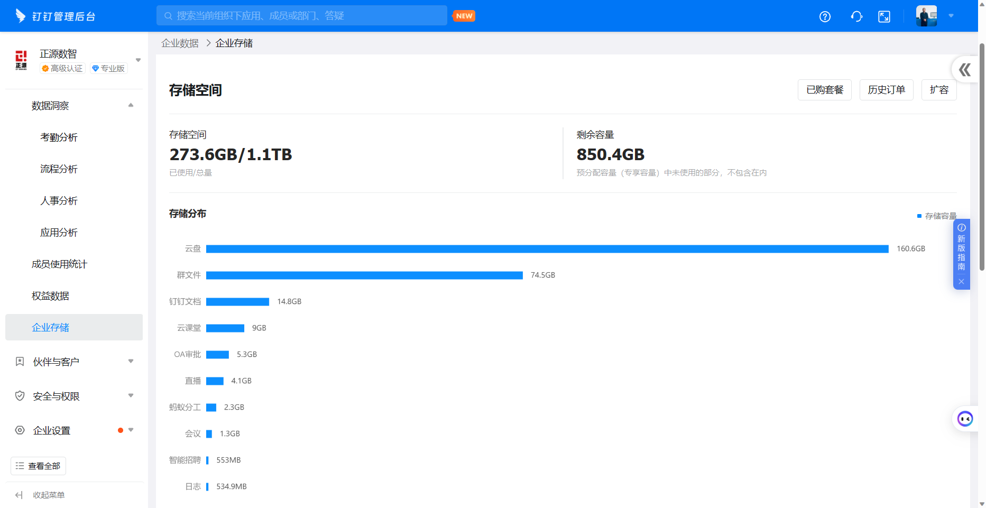Collapse the 数据洞察 menu group

click(x=131, y=105)
